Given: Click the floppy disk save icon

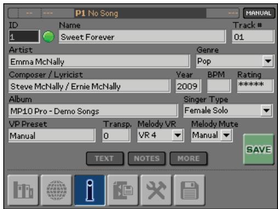Looking at the screenshot, I should [x=189, y=190].
